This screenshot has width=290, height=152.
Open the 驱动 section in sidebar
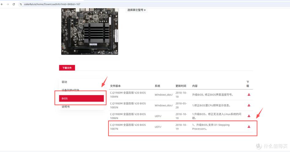pos(64,82)
